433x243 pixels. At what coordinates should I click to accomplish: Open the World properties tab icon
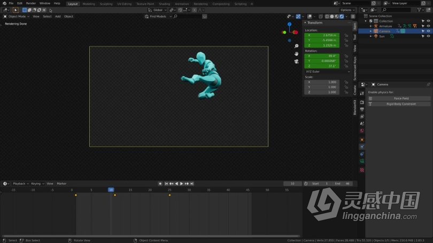point(362,131)
